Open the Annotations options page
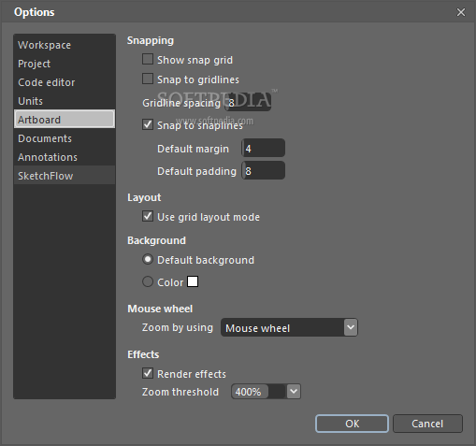 click(x=65, y=157)
